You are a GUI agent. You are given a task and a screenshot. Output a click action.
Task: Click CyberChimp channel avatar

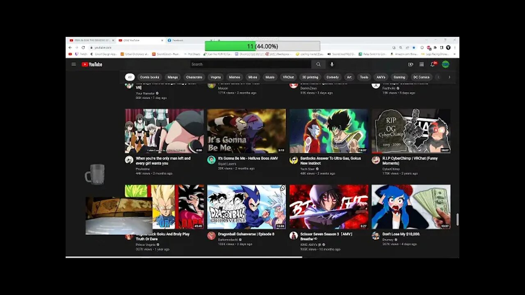pyautogui.click(x=376, y=160)
